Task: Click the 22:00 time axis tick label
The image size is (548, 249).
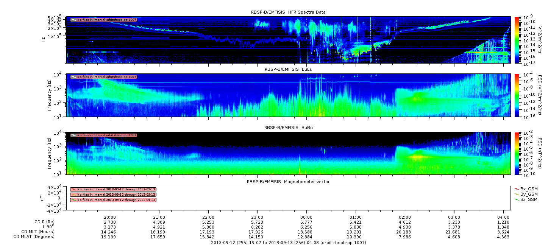Action: [x=208, y=217]
